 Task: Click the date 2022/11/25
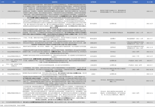(x=150, y=81)
